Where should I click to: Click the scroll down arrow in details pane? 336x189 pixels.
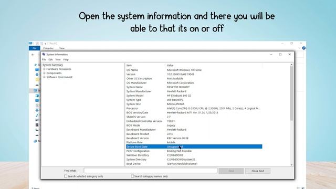point(291,164)
